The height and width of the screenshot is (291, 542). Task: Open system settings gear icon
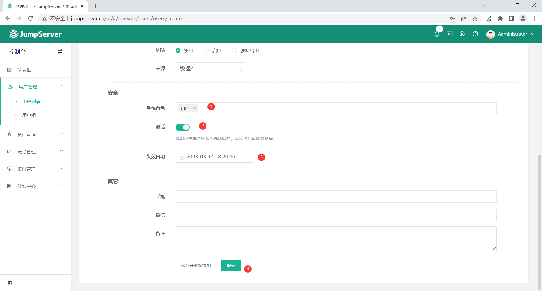pyautogui.click(x=462, y=34)
